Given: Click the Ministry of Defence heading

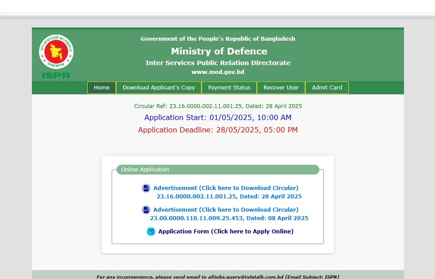Looking at the screenshot, I should [x=219, y=51].
